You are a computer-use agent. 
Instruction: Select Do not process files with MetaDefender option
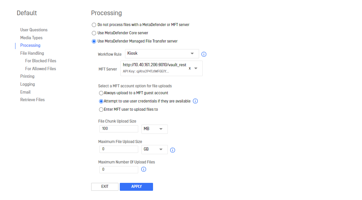coord(94,25)
